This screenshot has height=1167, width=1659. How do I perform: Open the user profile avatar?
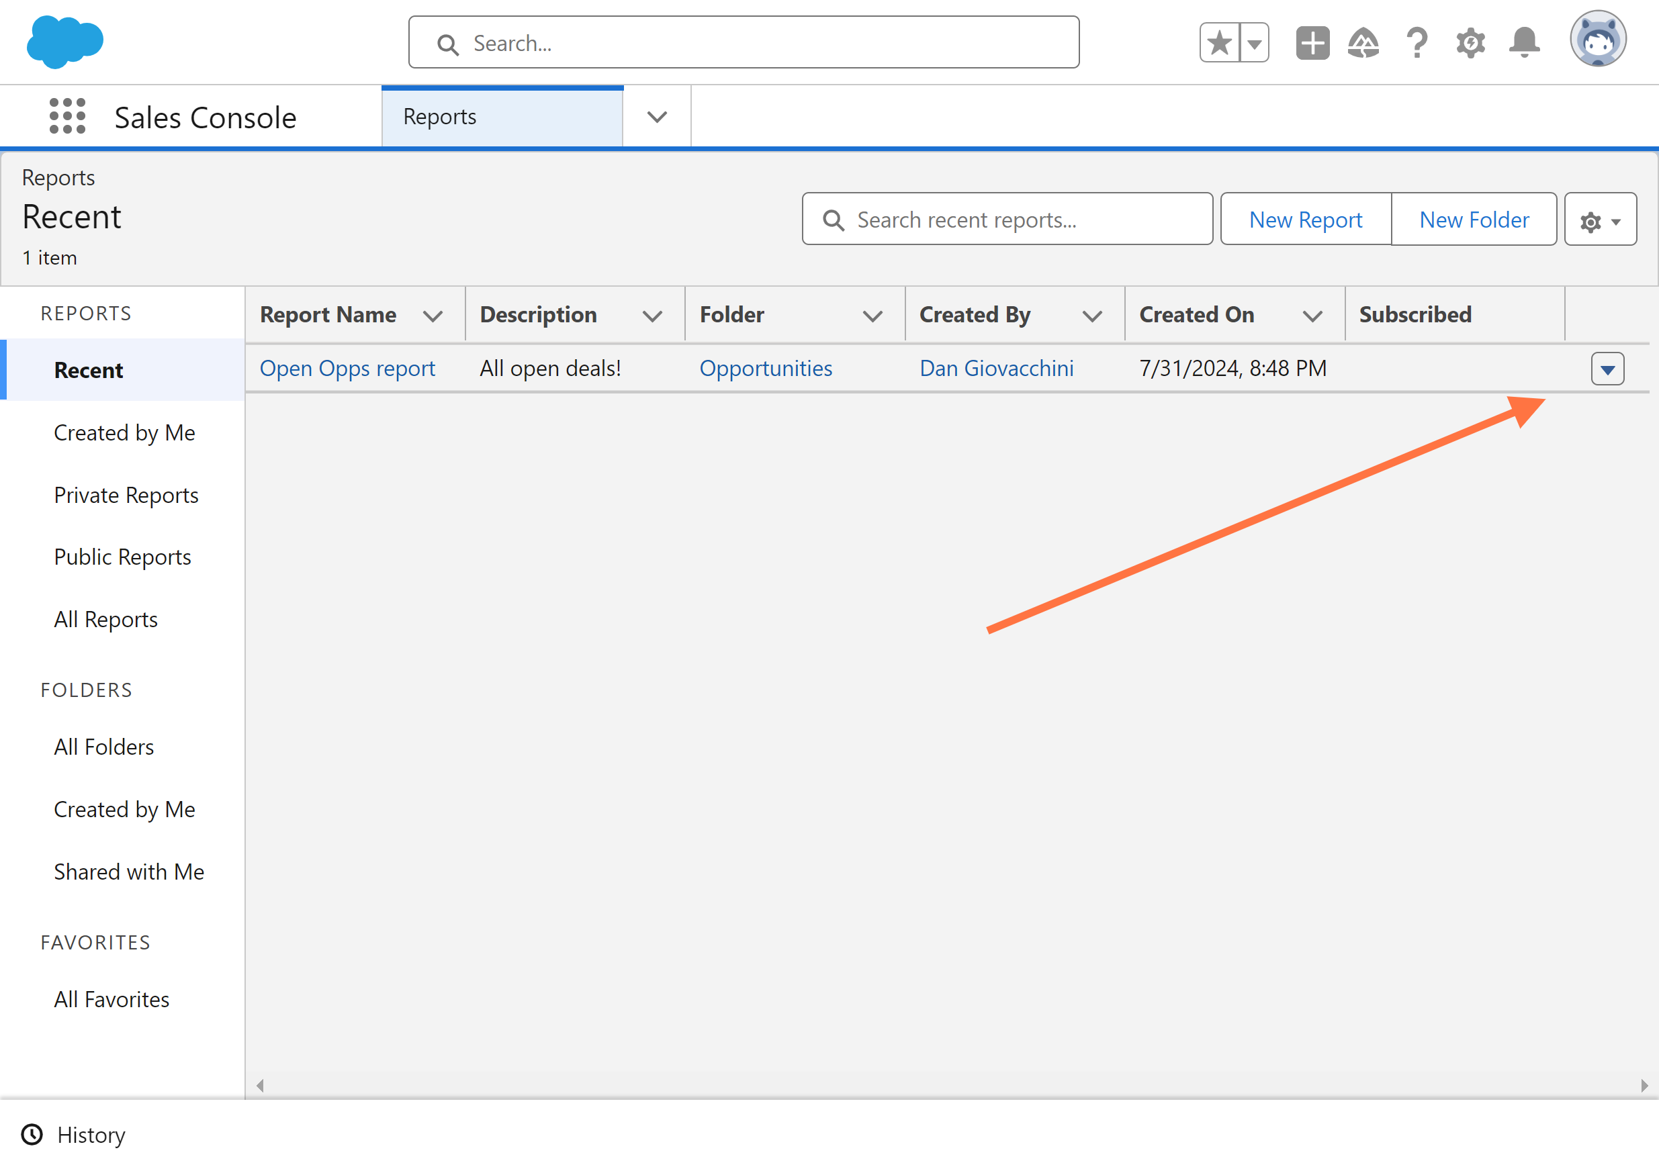pyautogui.click(x=1598, y=39)
